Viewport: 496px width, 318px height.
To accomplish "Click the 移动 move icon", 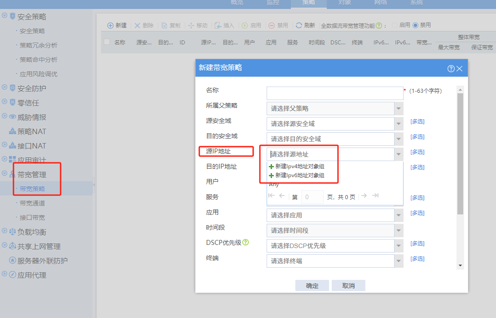I will click(191, 26).
